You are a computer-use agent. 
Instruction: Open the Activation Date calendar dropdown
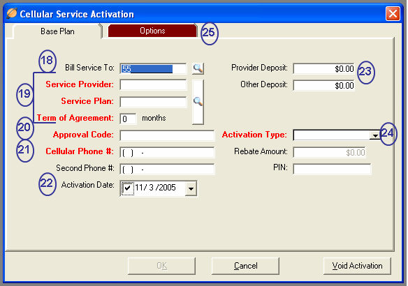pyautogui.click(x=191, y=188)
